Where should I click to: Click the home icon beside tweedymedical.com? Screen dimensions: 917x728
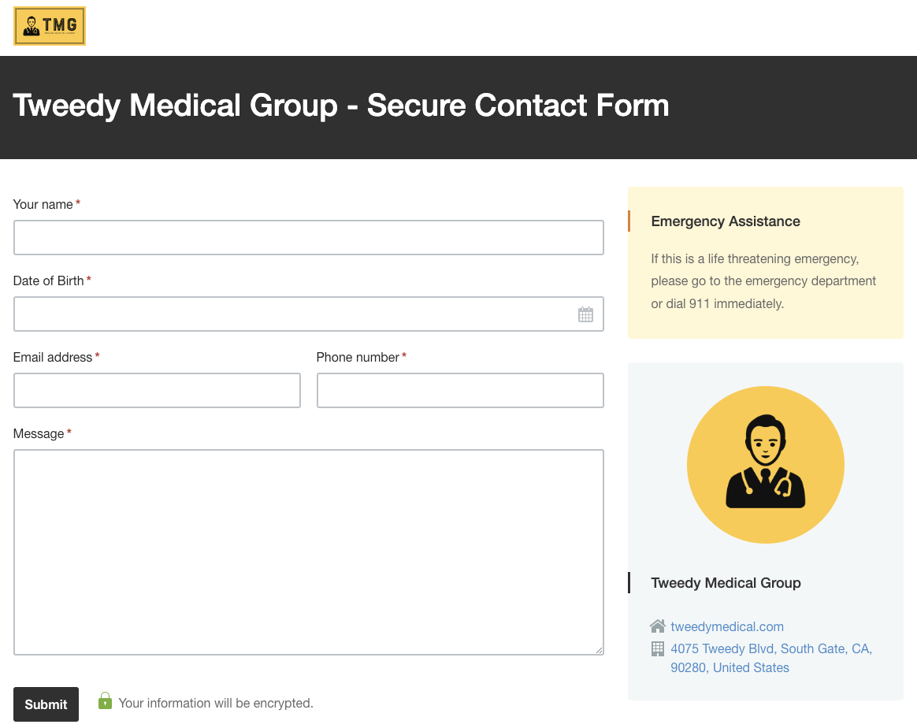click(657, 626)
